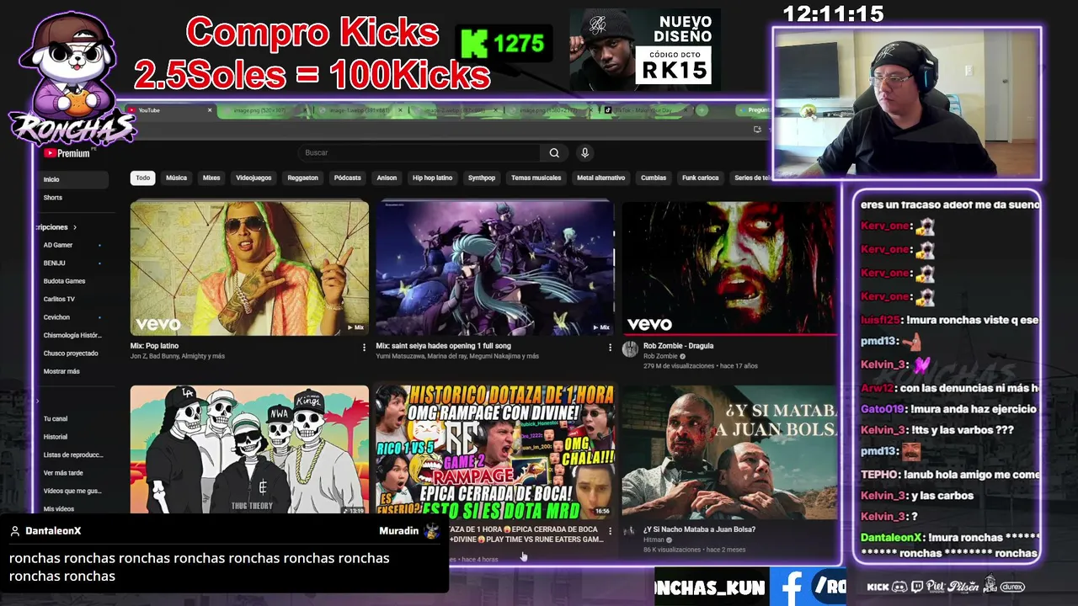Click the YouTube Premium logo
This screenshot has height=606, width=1078.
(67, 153)
